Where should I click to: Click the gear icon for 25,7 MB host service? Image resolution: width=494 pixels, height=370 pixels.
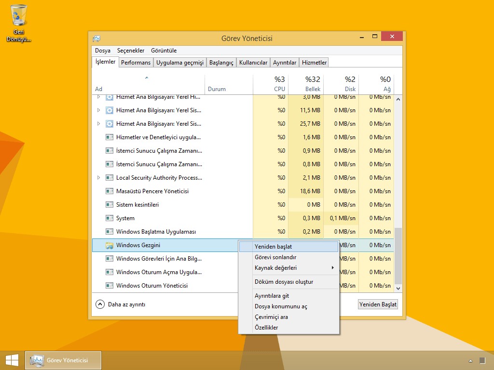coord(110,124)
